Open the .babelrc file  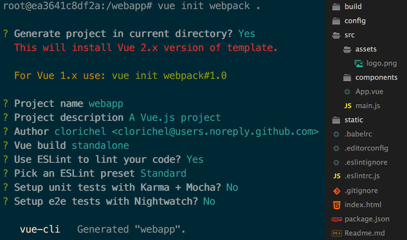358,134
